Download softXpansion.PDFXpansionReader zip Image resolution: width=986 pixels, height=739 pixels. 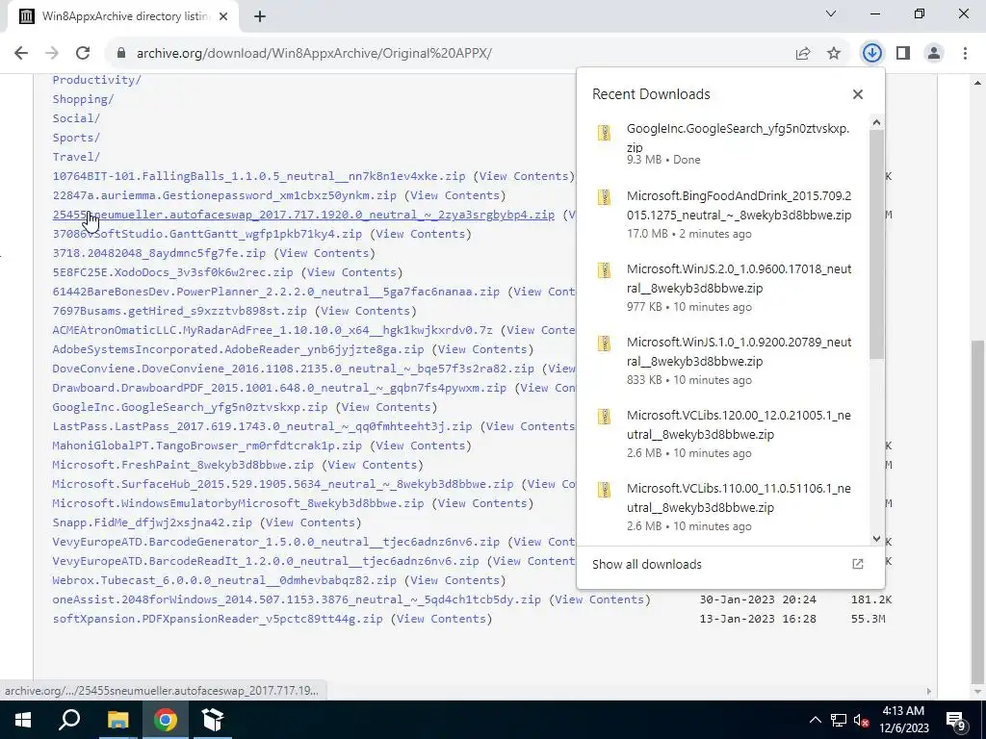point(218,619)
